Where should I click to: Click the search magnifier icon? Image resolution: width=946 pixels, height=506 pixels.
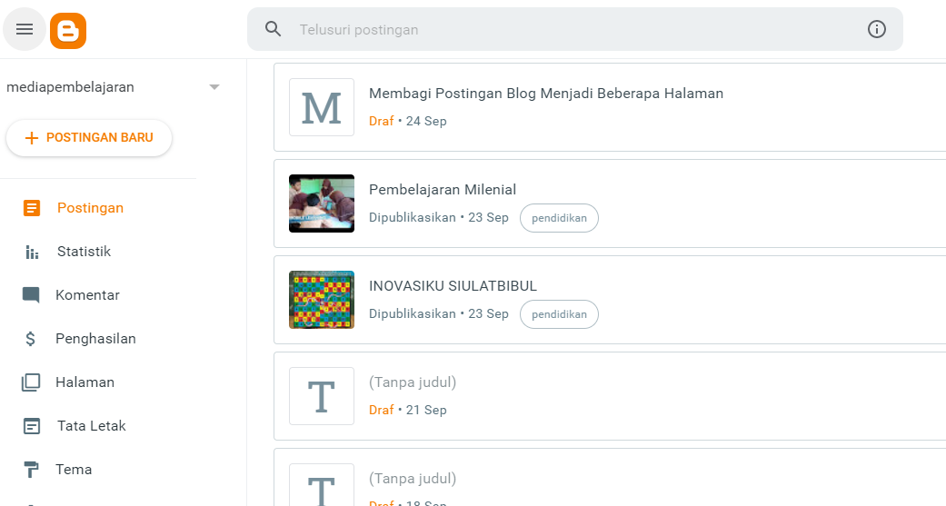pos(274,29)
